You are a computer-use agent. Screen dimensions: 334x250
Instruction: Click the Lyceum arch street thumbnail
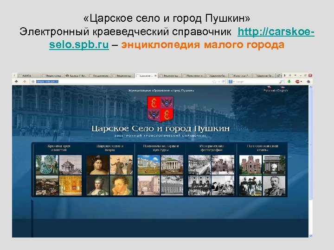(x=149, y=185)
